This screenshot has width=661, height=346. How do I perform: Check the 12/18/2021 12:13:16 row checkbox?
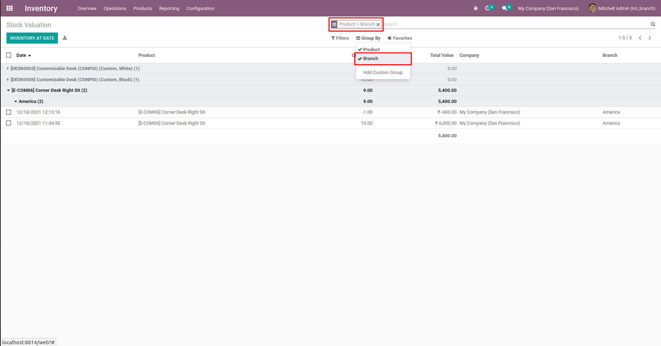[9, 112]
